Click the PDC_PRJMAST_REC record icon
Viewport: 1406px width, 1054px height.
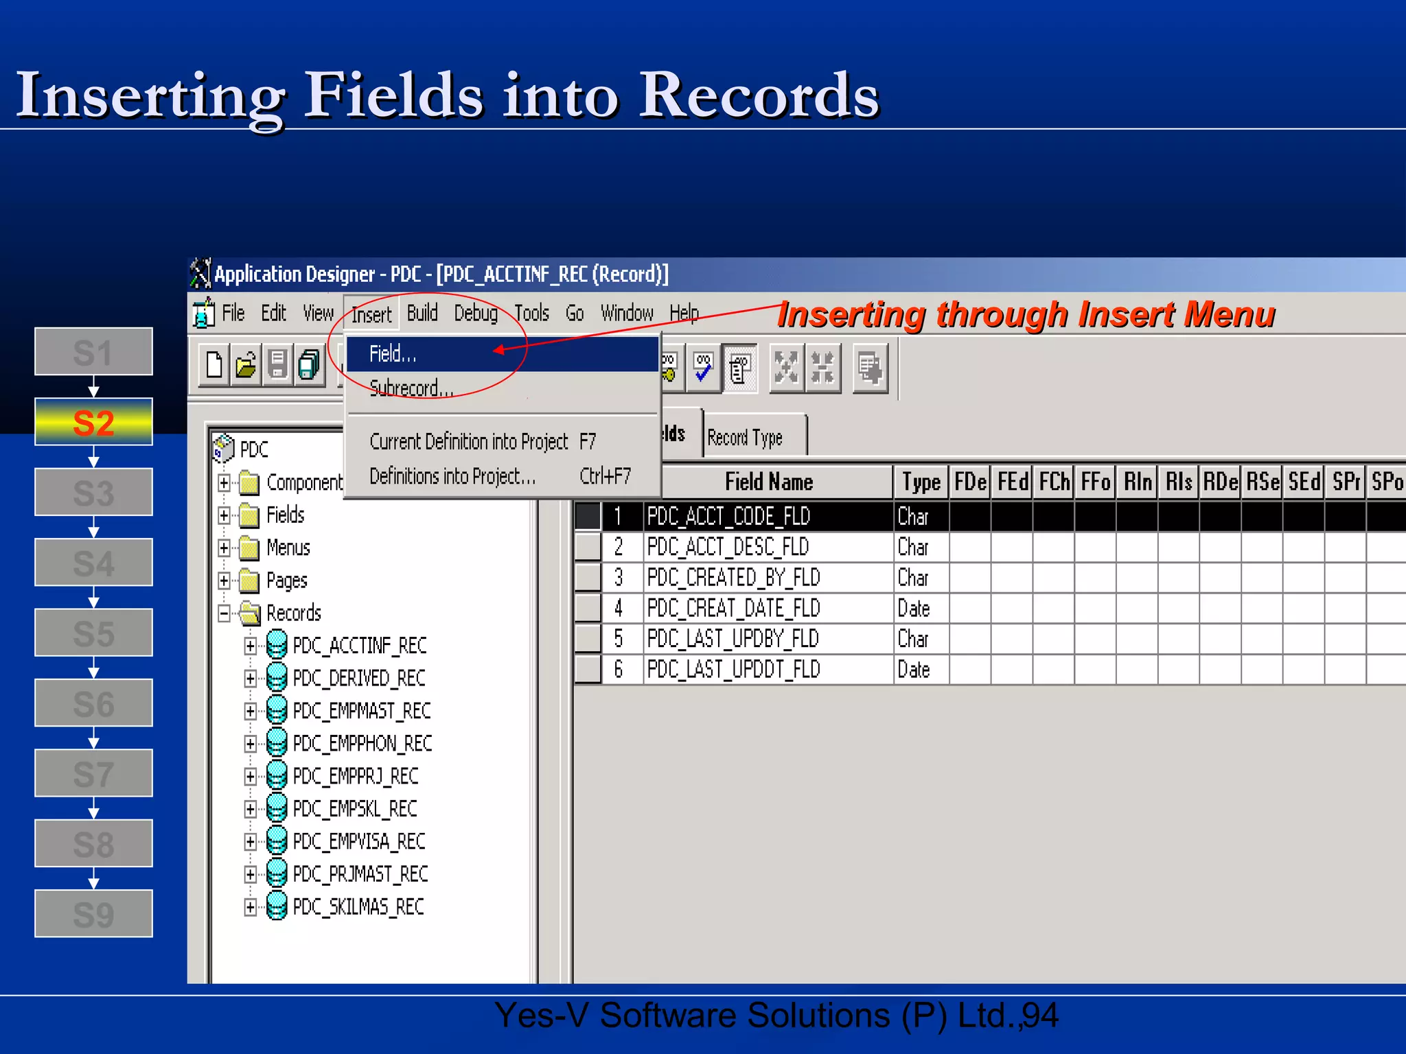coord(277,874)
